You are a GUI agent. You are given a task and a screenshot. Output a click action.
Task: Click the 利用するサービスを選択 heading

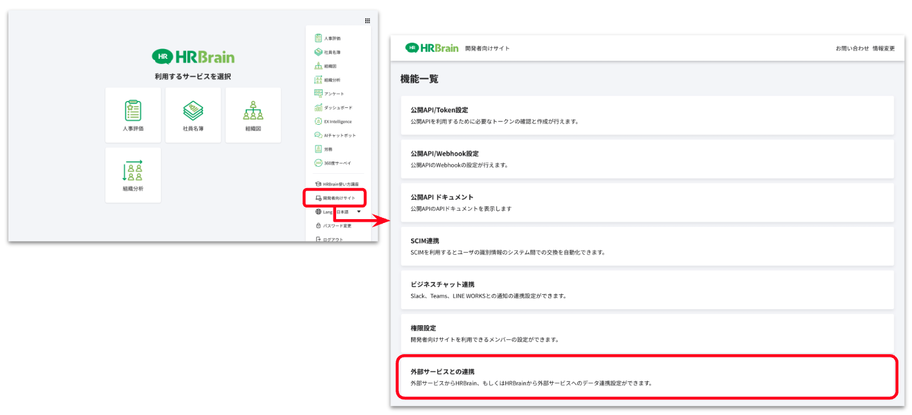click(x=193, y=76)
